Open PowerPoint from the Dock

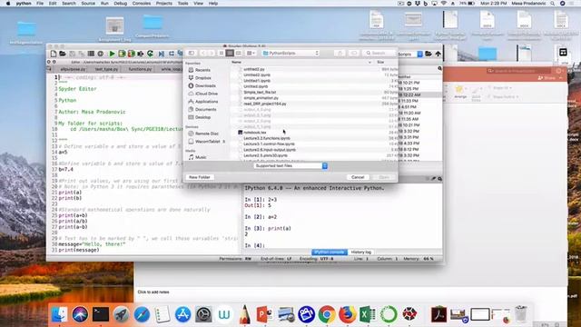point(265,314)
